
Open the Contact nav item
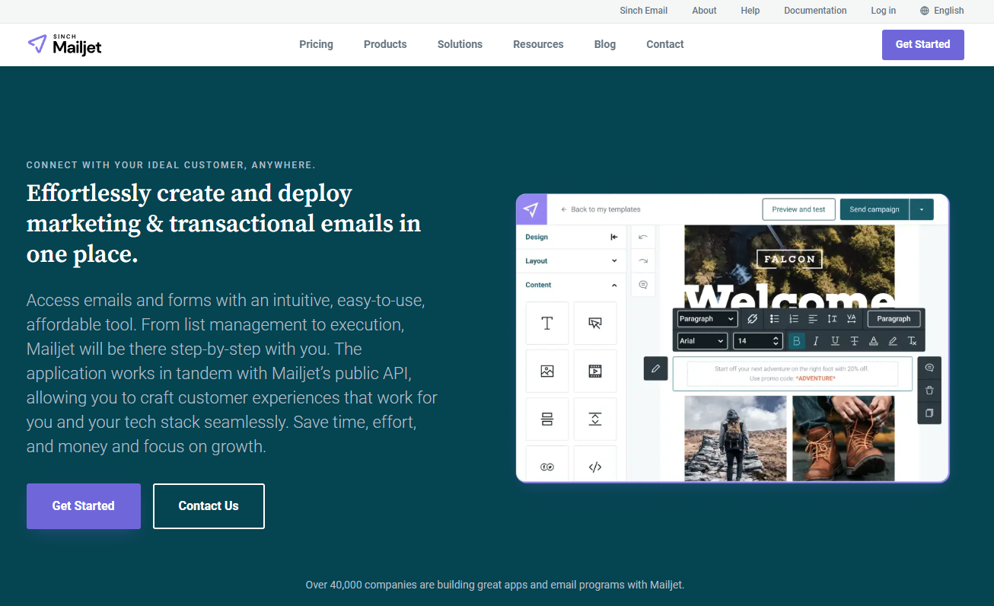pos(665,44)
